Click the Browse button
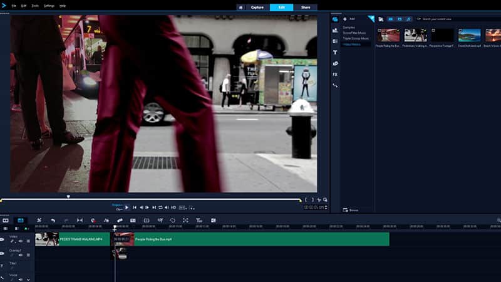The width and height of the screenshot is (501, 282). click(349, 209)
